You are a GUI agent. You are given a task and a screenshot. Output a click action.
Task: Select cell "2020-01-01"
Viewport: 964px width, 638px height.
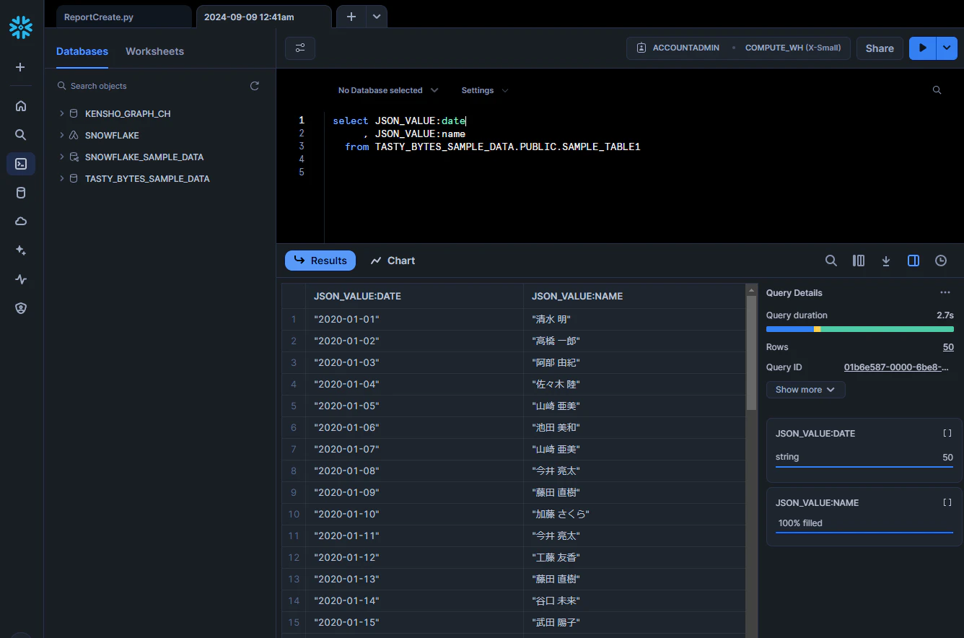pyautogui.click(x=414, y=319)
